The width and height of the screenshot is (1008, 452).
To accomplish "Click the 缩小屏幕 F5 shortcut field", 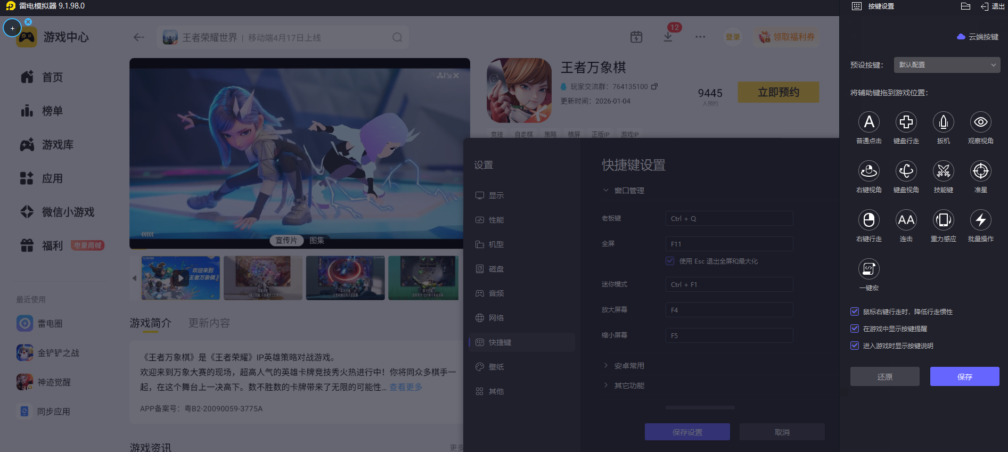I will 730,335.
